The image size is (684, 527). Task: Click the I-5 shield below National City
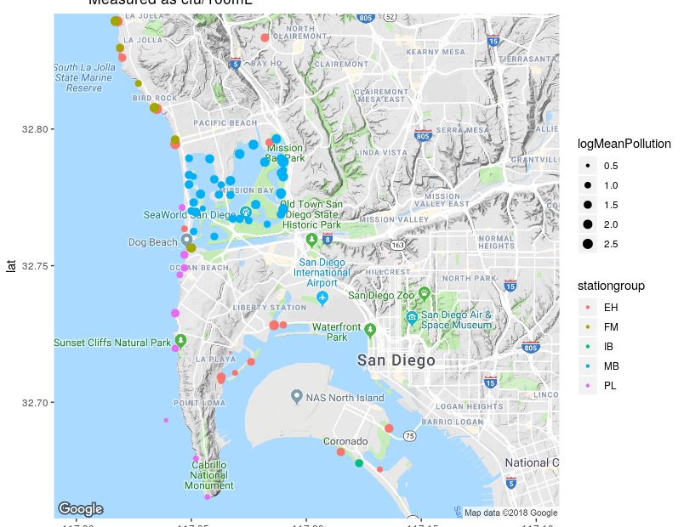click(510, 483)
